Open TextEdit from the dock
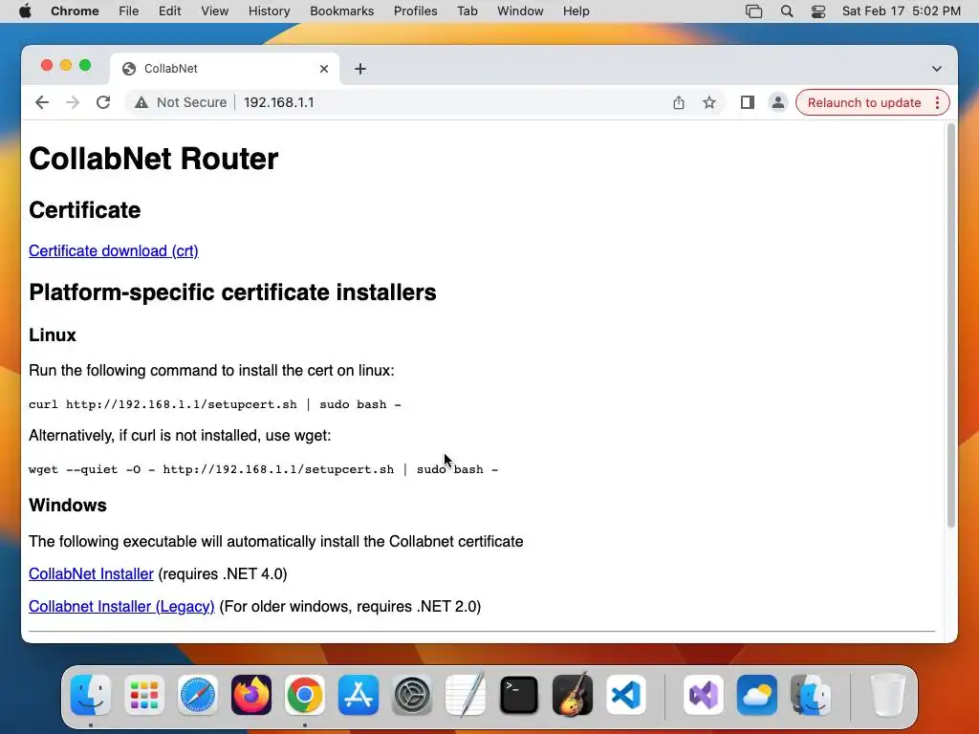This screenshot has width=979, height=734. point(466,695)
